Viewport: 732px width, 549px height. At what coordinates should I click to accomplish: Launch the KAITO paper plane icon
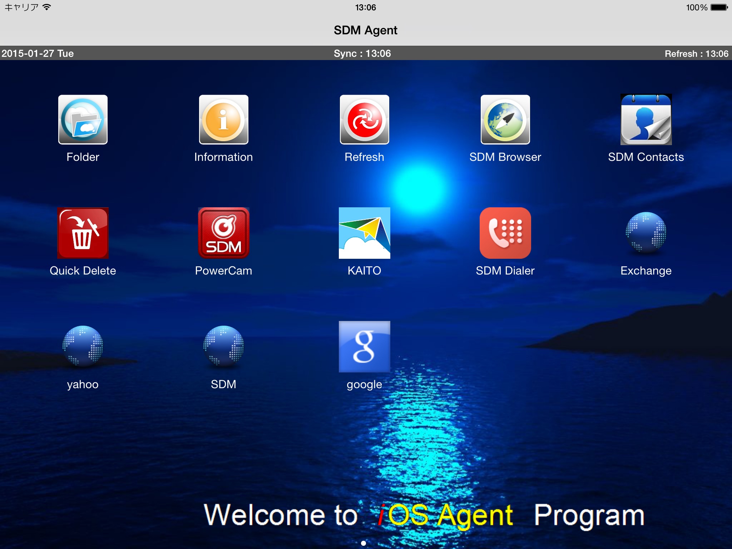365,233
